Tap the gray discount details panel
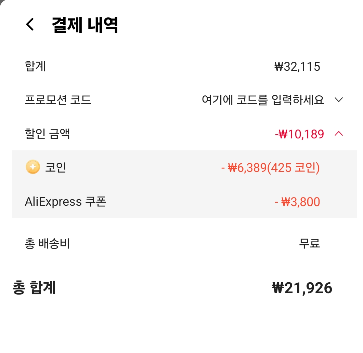 184,184
